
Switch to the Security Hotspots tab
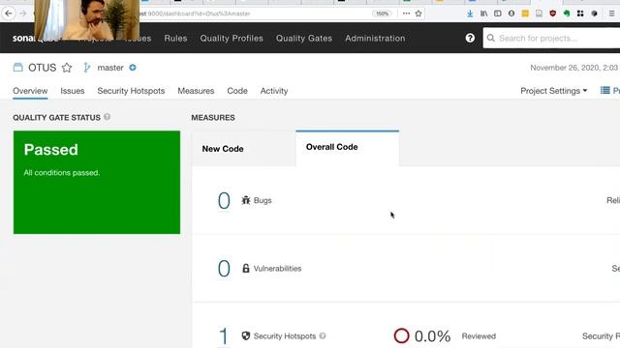pos(131,91)
